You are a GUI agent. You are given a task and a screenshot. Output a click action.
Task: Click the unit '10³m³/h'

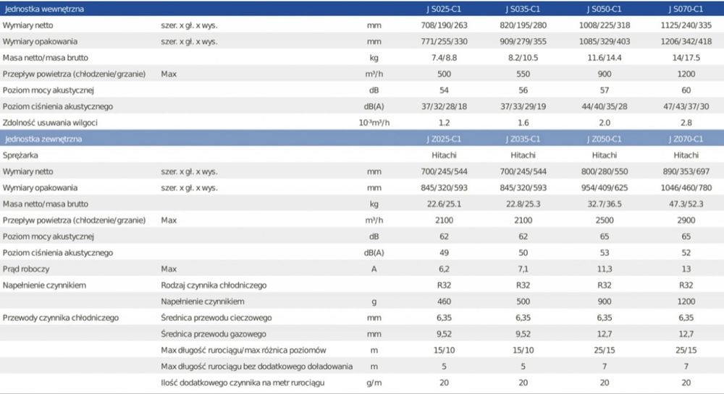point(374,123)
